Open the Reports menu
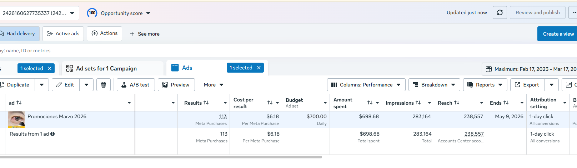This screenshot has width=577, height=168. (485, 85)
